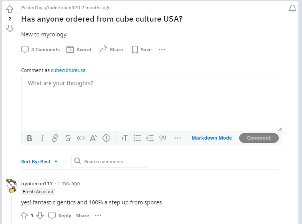Insert a link using the chain icon
The height and width of the screenshot is (224, 302).
55,138
